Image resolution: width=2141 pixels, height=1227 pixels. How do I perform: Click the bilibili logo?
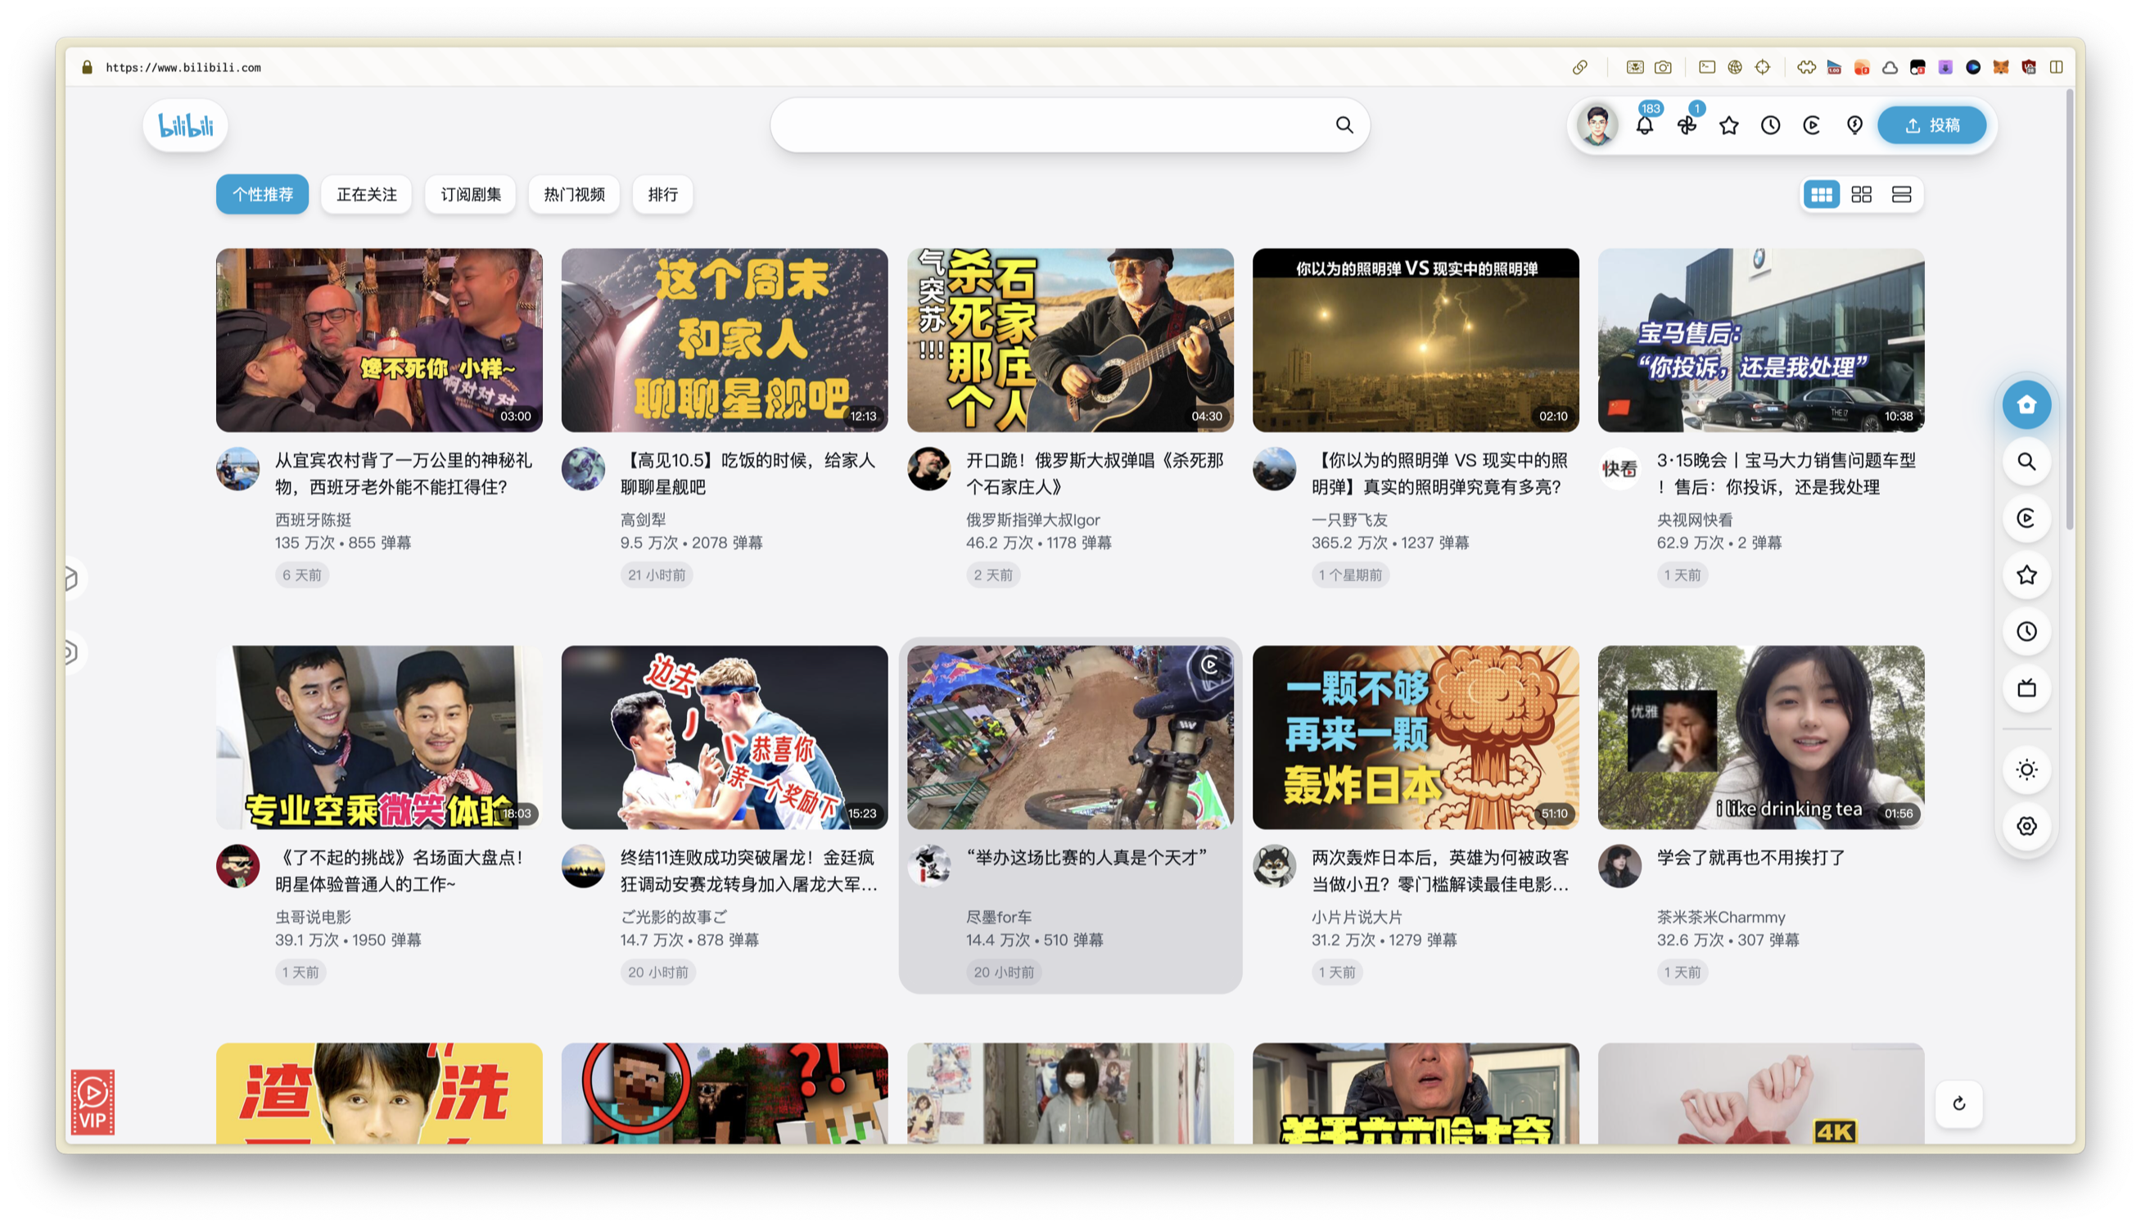185,125
